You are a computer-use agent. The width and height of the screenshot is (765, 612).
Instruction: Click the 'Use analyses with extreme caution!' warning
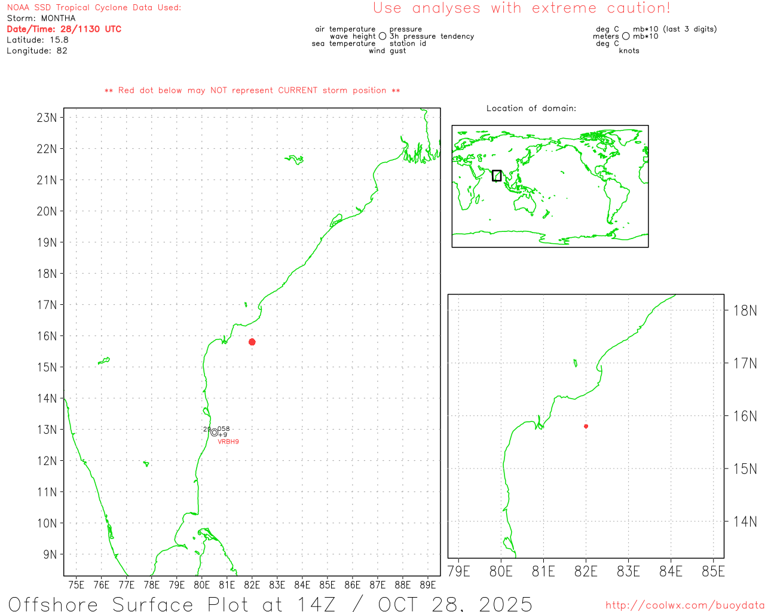pyautogui.click(x=522, y=8)
